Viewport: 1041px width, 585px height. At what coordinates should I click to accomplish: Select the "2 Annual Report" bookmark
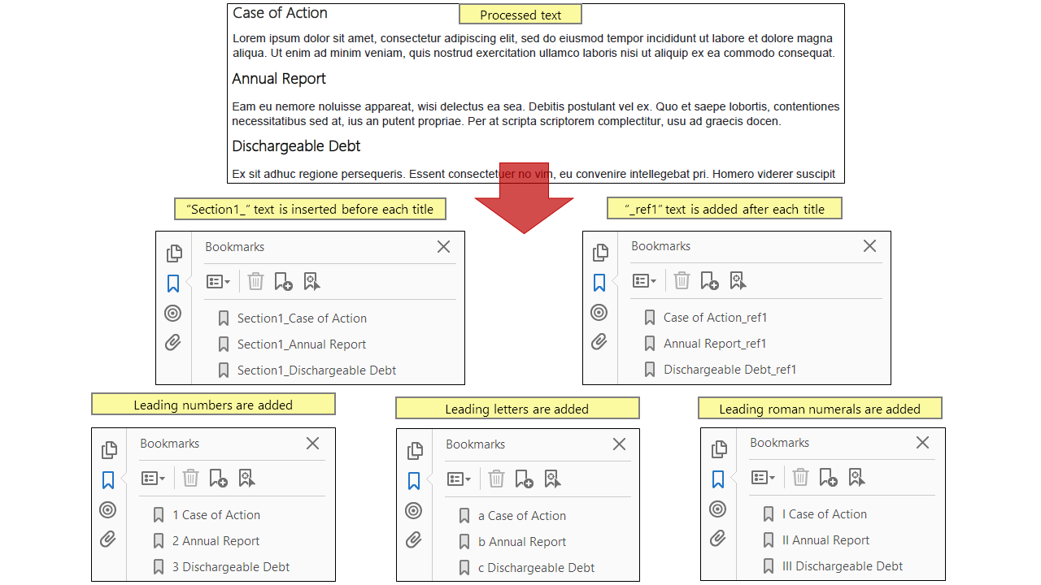coord(216,540)
